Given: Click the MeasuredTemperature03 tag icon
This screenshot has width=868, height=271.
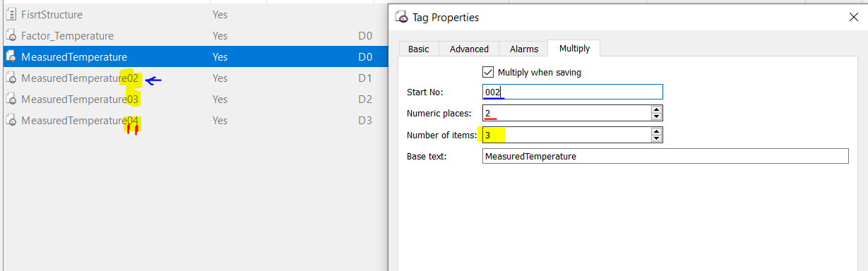Looking at the screenshot, I should 11,100.
